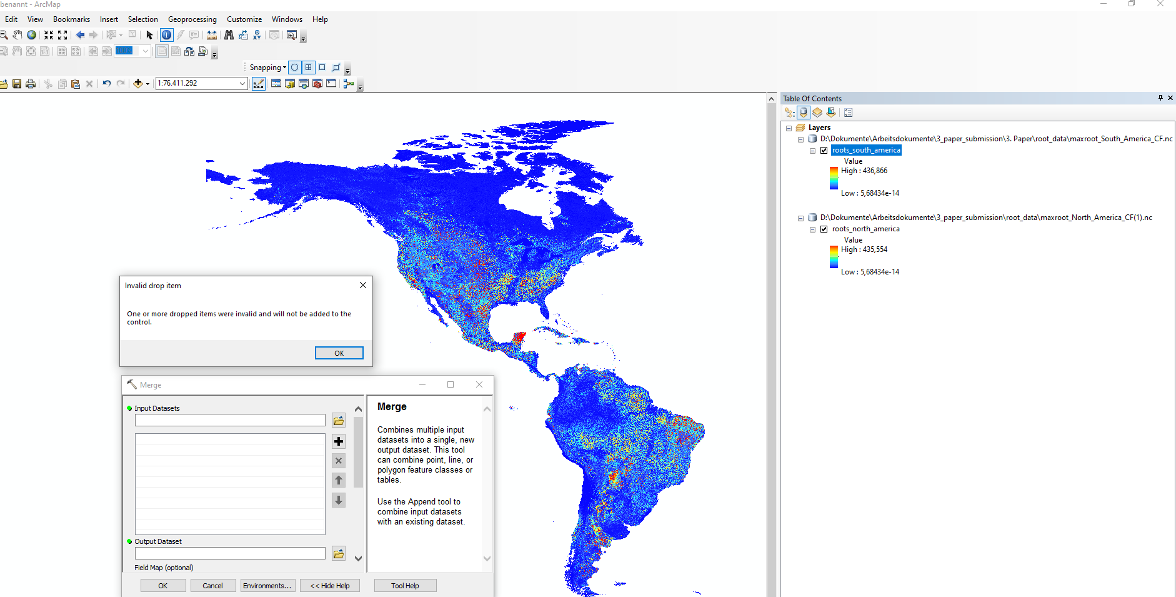Click OK in the Merge tool dialog
Screen dimensions: 1176x597
point(163,586)
